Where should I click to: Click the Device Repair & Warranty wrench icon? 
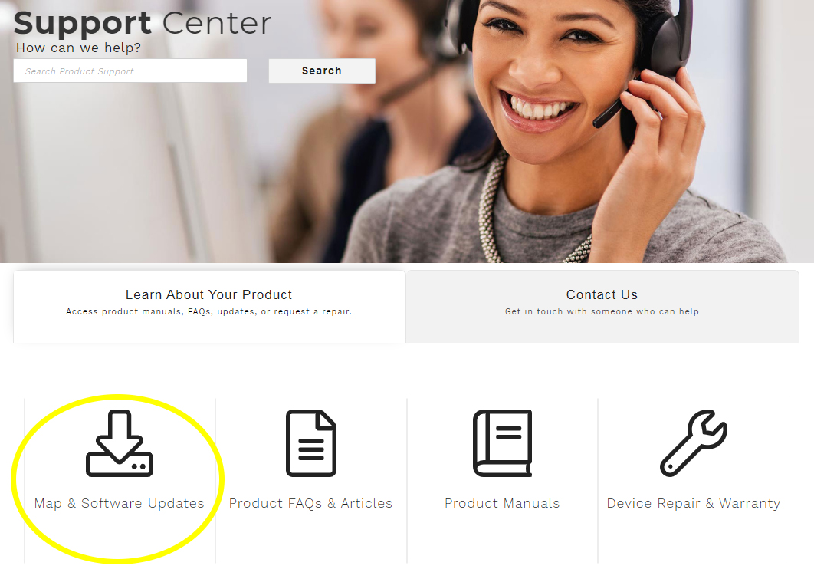694,443
